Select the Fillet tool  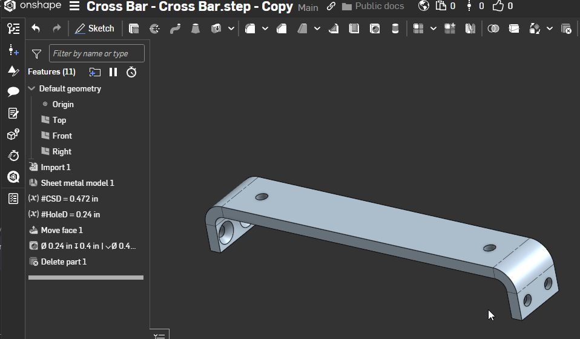click(251, 28)
